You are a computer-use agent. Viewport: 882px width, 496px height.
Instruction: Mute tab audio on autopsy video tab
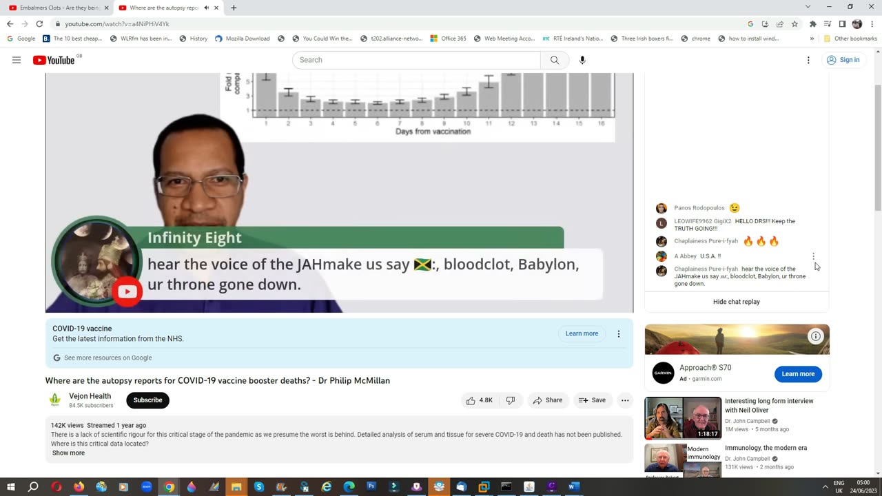pos(206,8)
